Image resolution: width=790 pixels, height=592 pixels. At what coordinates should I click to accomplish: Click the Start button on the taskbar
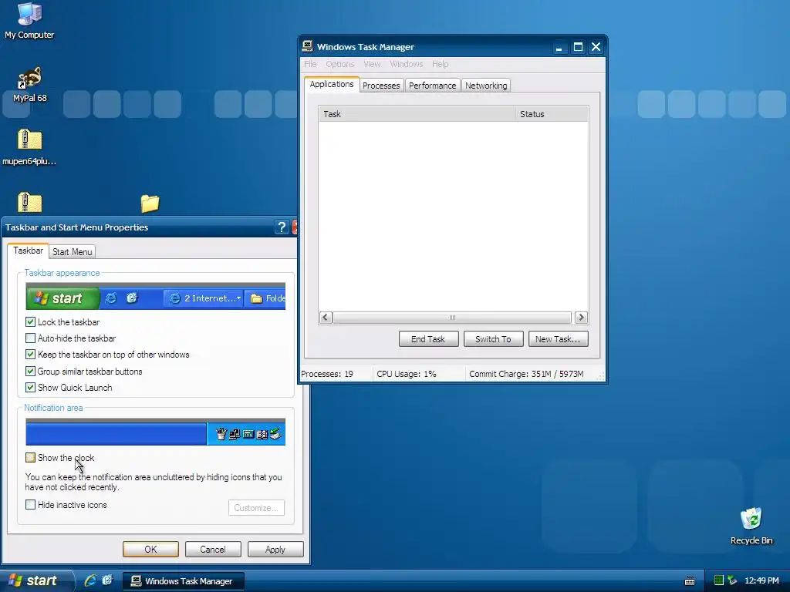[x=36, y=580]
